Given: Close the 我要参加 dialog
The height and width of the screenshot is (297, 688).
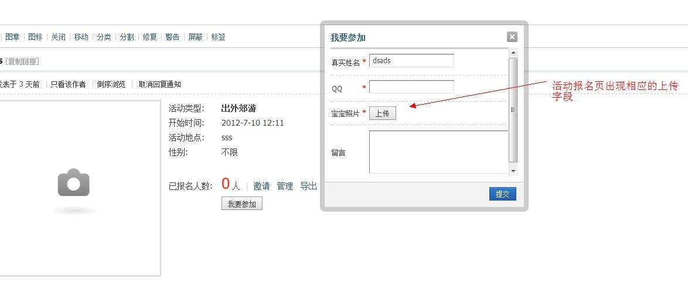Looking at the screenshot, I should 512,37.
